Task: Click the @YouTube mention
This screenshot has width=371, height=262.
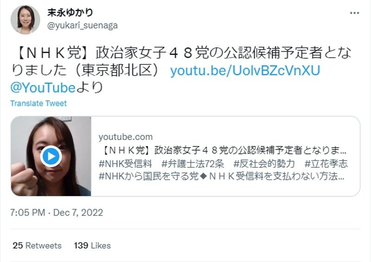Action: click(43, 87)
